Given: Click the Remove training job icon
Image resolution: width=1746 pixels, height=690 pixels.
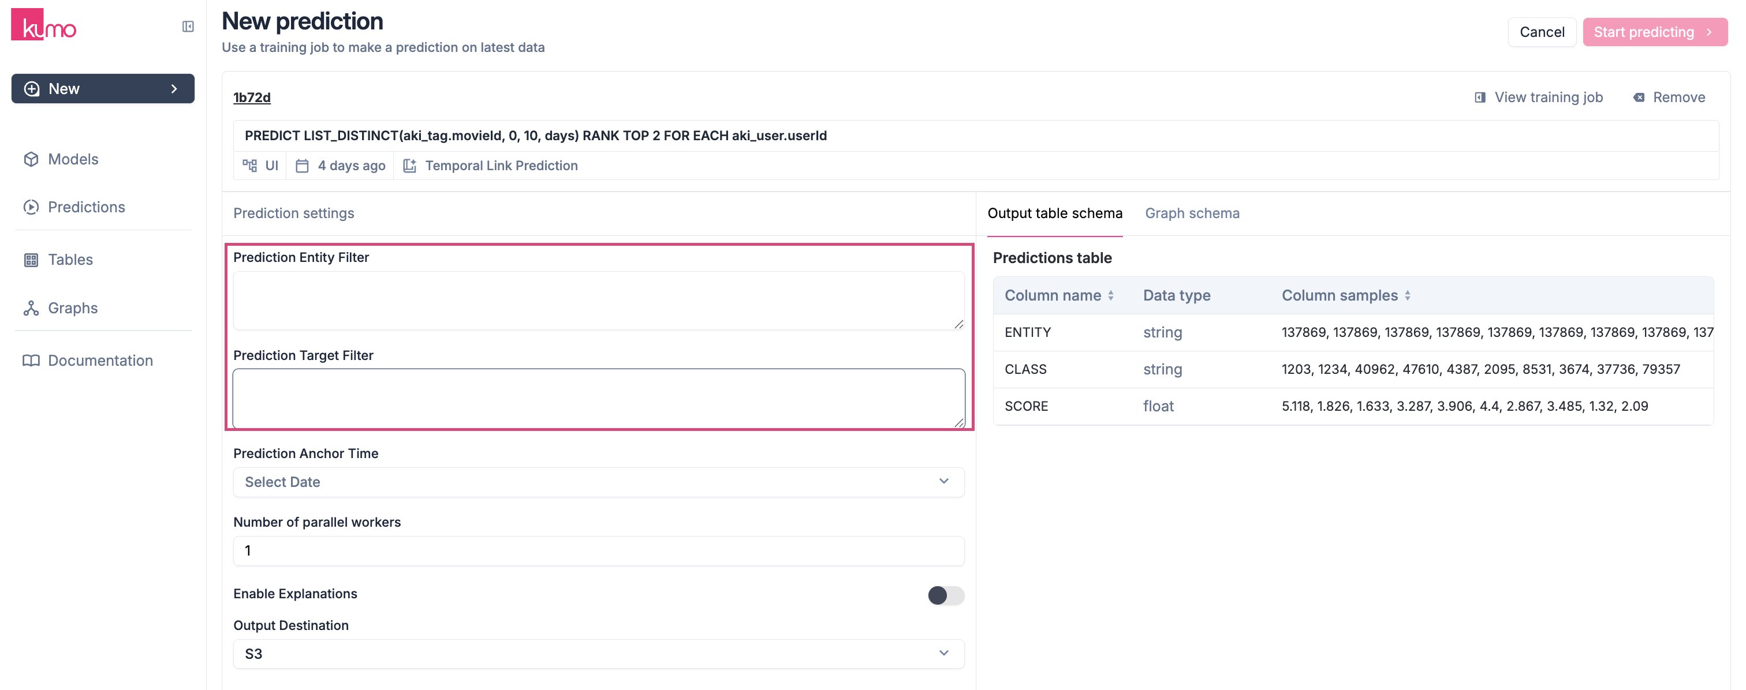Looking at the screenshot, I should (x=1638, y=97).
